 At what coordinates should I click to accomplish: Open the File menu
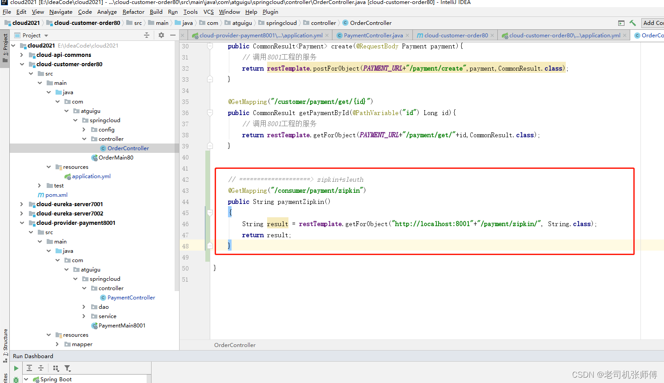coord(7,12)
